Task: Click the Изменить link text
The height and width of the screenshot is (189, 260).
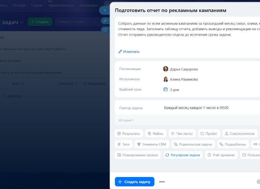Action: 131,52
